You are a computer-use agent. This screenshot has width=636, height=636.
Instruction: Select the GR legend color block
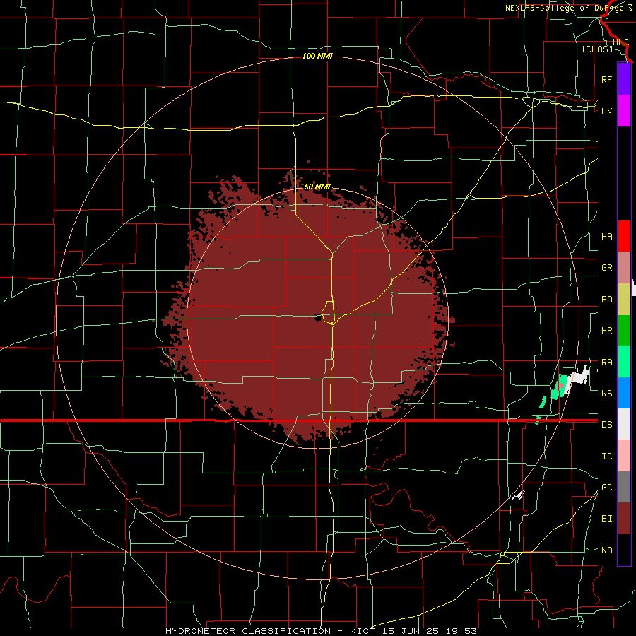(x=624, y=268)
